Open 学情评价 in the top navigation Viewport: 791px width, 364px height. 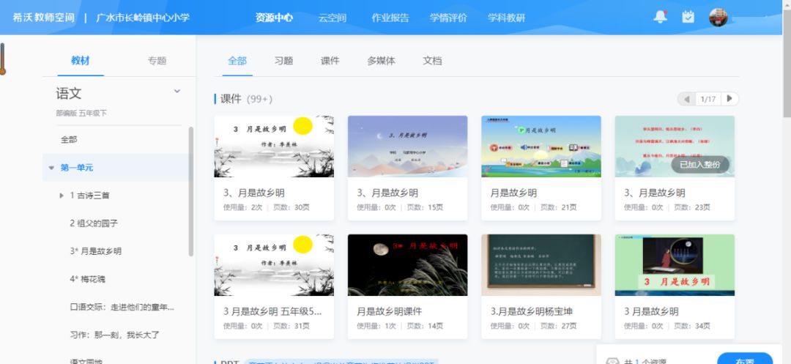coord(448,18)
